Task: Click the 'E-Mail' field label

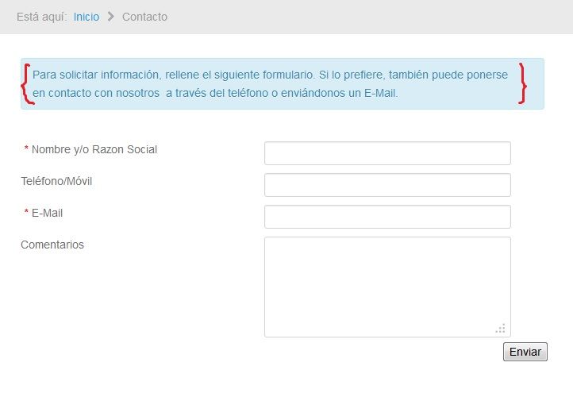Action: coord(47,213)
